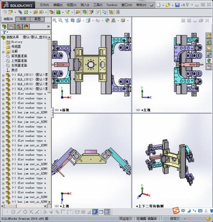Toggle link views icon beside 左视 label
Image resolution: width=213 pixels, height=222 pixels.
(138, 110)
